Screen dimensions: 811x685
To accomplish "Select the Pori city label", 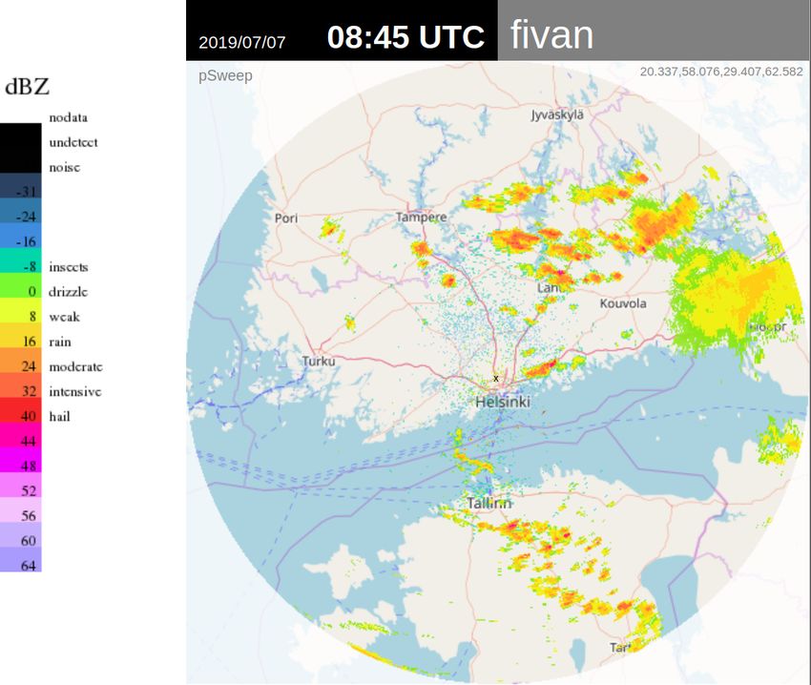I will [x=286, y=218].
